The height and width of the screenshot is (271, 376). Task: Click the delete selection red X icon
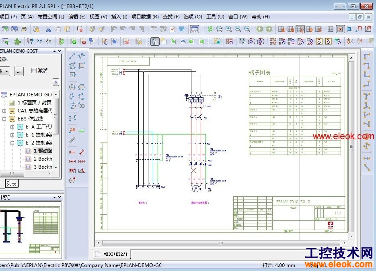80,29
